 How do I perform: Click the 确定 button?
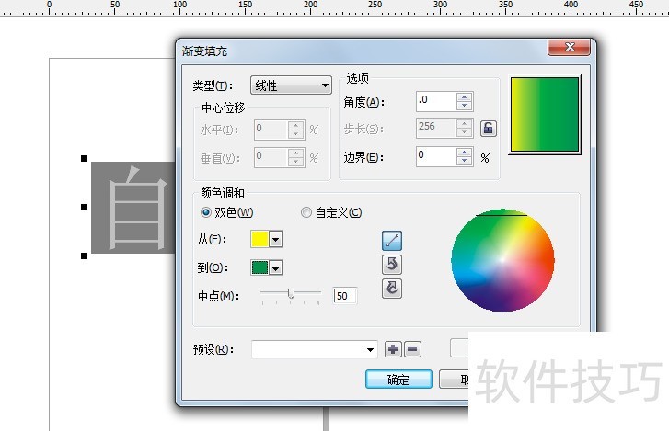(x=398, y=379)
